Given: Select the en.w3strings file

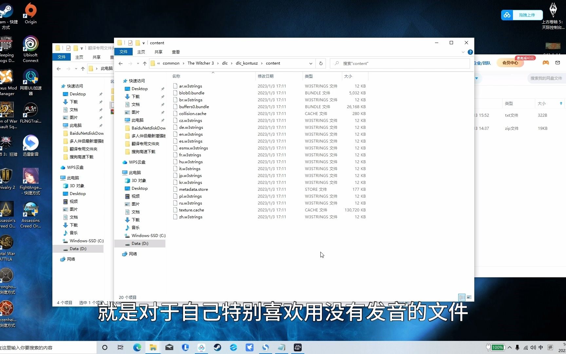Looking at the screenshot, I should point(191,134).
